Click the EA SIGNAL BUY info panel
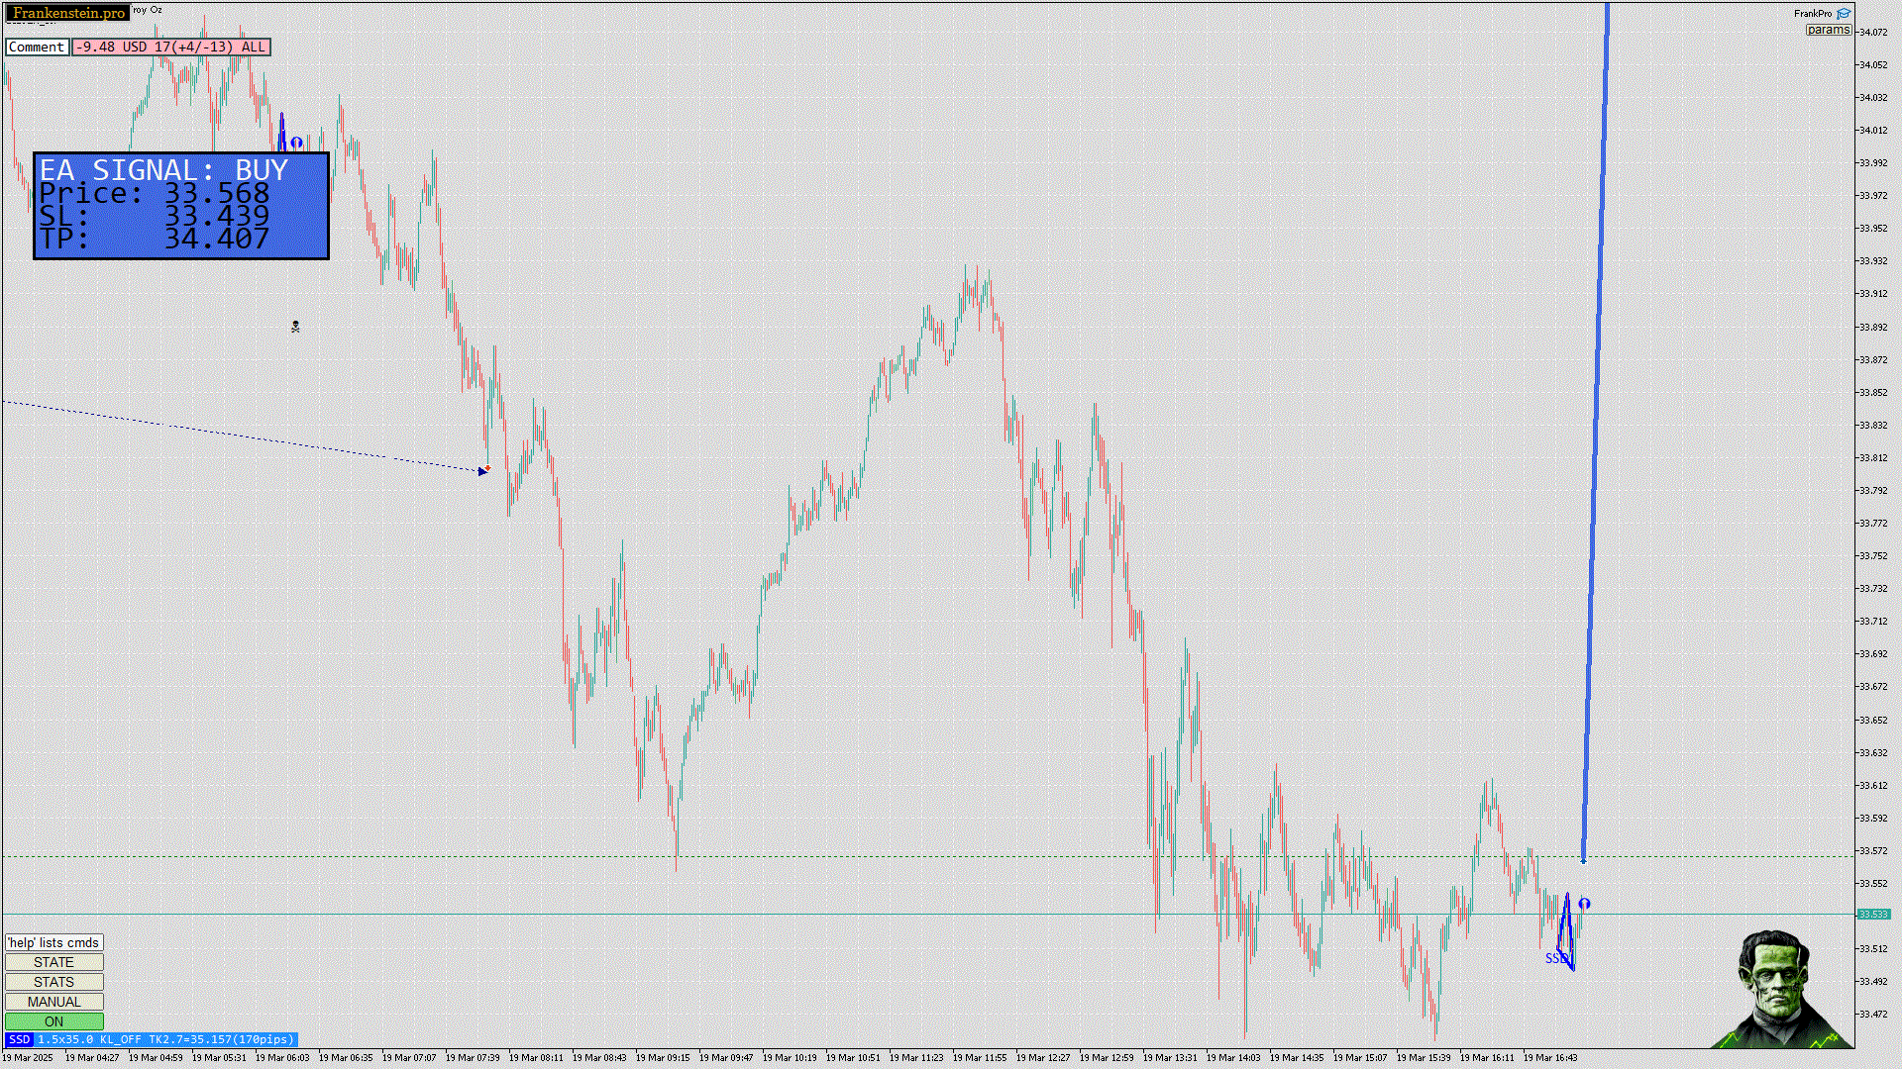 coord(181,205)
